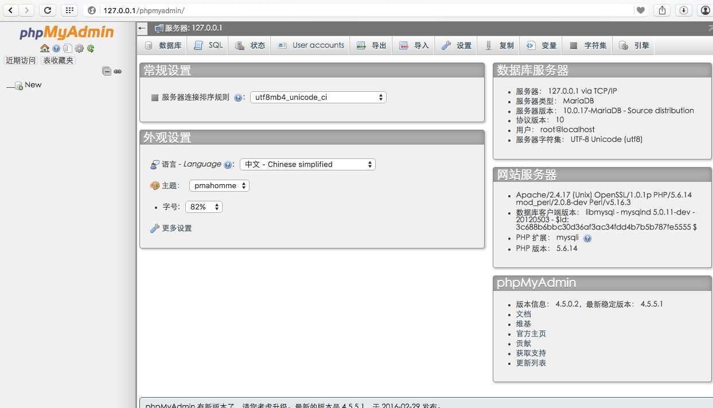Open the browser apps grid button
The width and height of the screenshot is (713, 408).
(x=69, y=10)
